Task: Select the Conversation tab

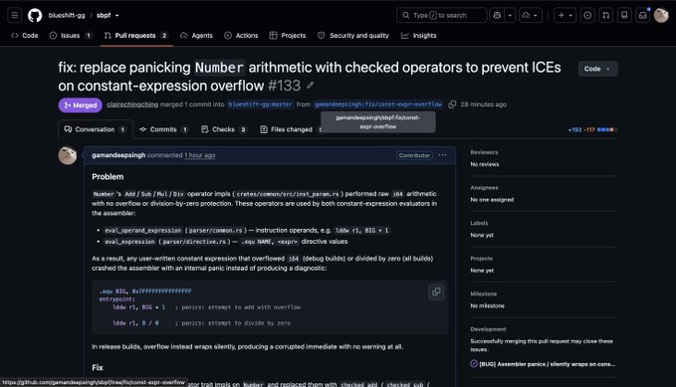Action: (96, 129)
